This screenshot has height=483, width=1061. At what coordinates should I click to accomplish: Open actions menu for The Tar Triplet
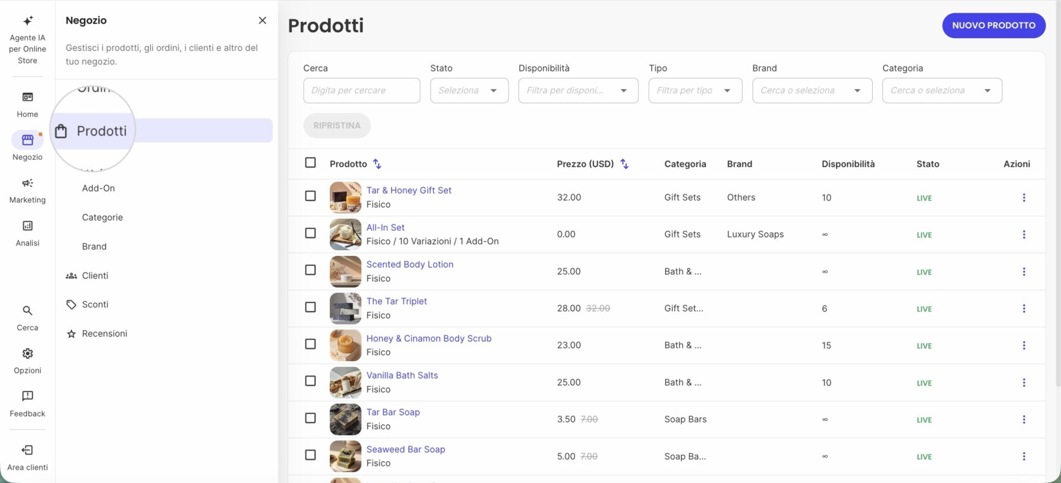pos(1024,309)
